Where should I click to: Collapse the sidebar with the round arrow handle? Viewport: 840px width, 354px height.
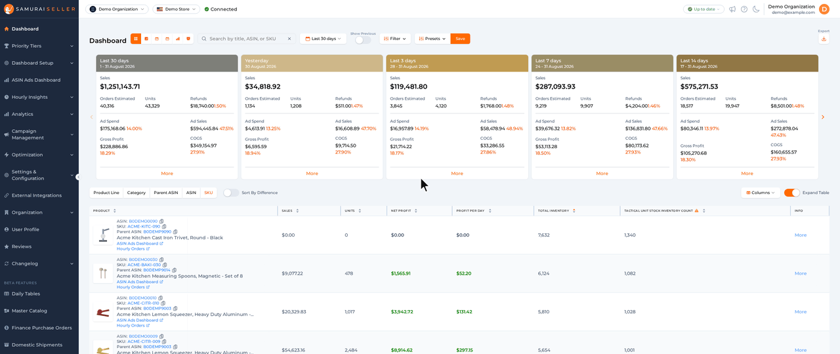tap(77, 177)
